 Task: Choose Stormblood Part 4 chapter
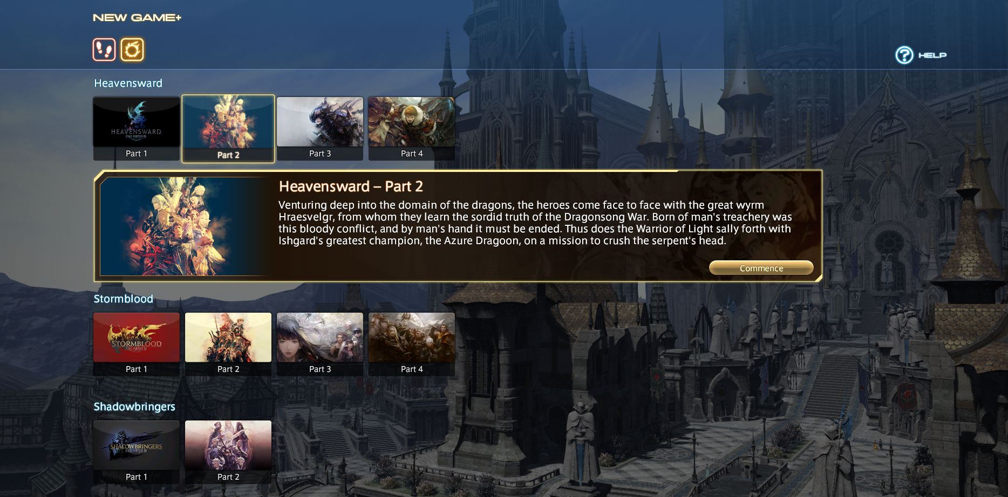pyautogui.click(x=412, y=344)
